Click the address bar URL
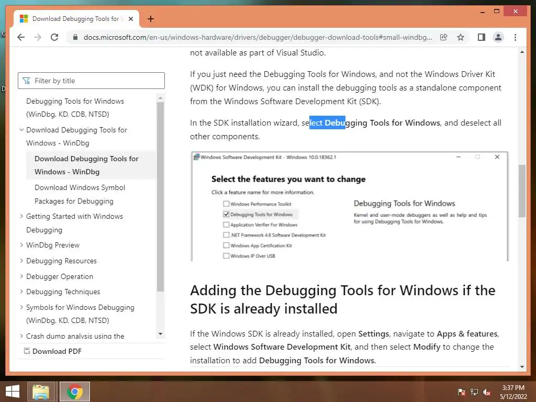The image size is (536, 402). (x=258, y=37)
